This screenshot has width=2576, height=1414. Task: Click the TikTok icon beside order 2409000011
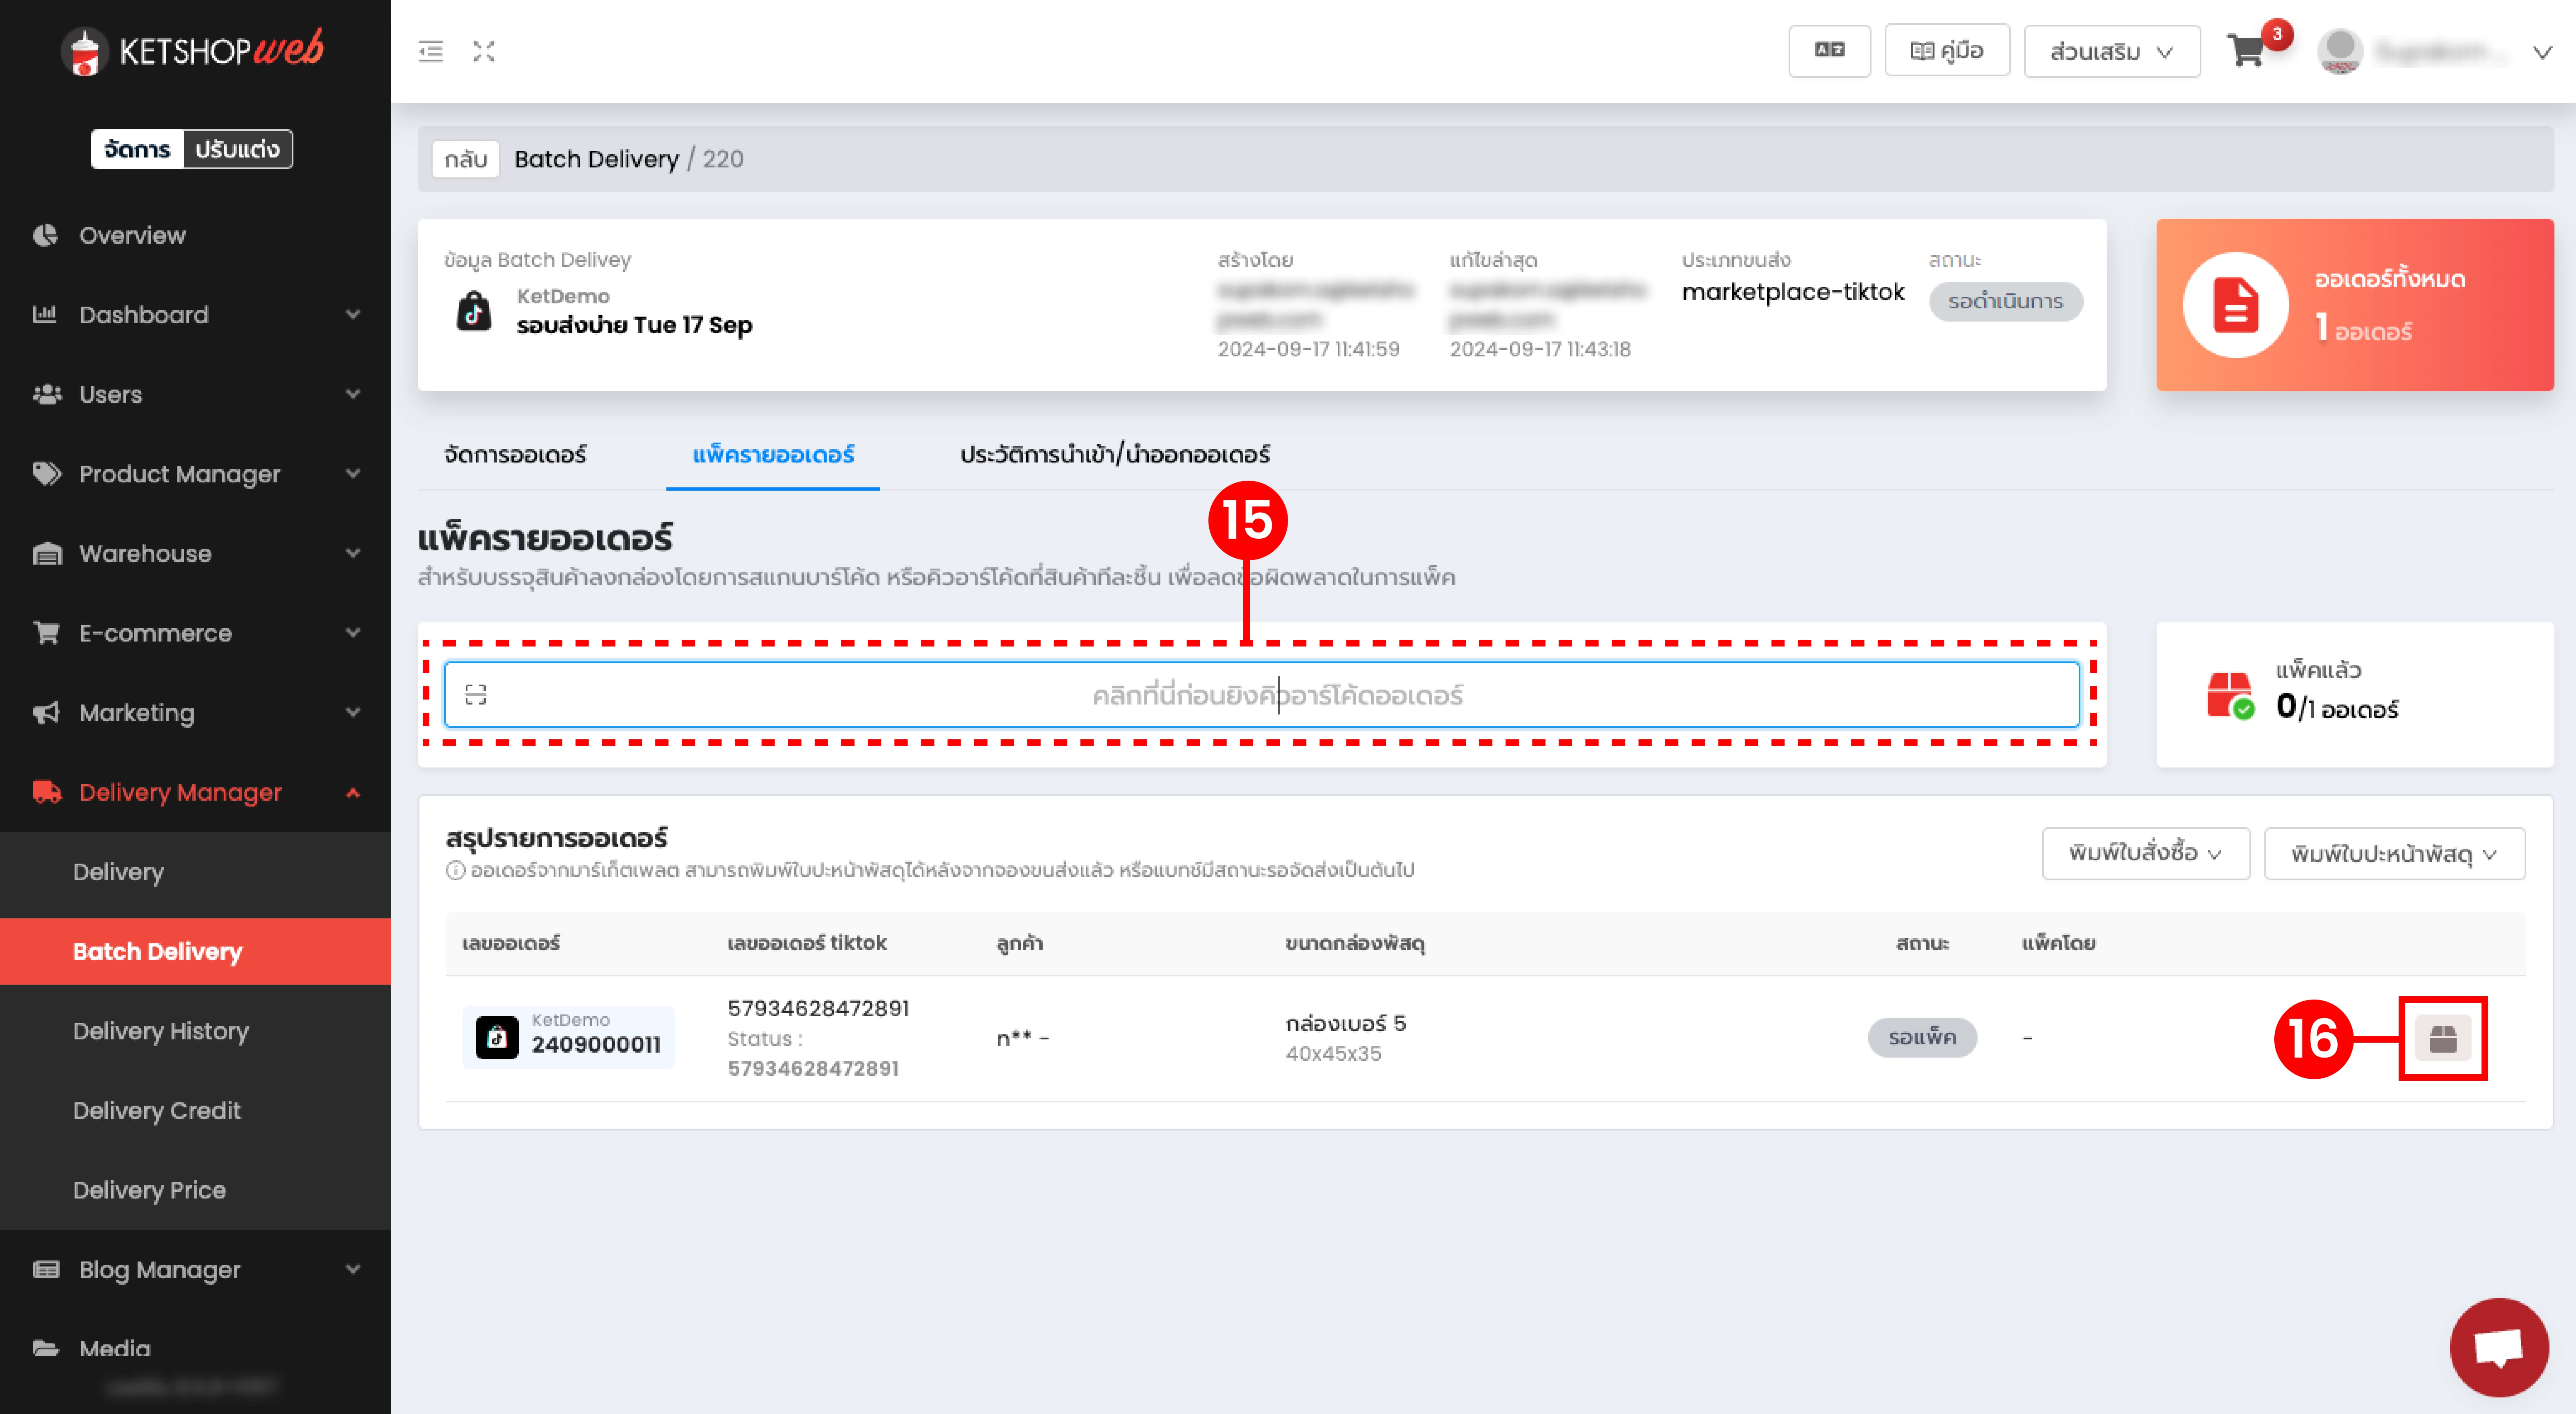[x=497, y=1038]
